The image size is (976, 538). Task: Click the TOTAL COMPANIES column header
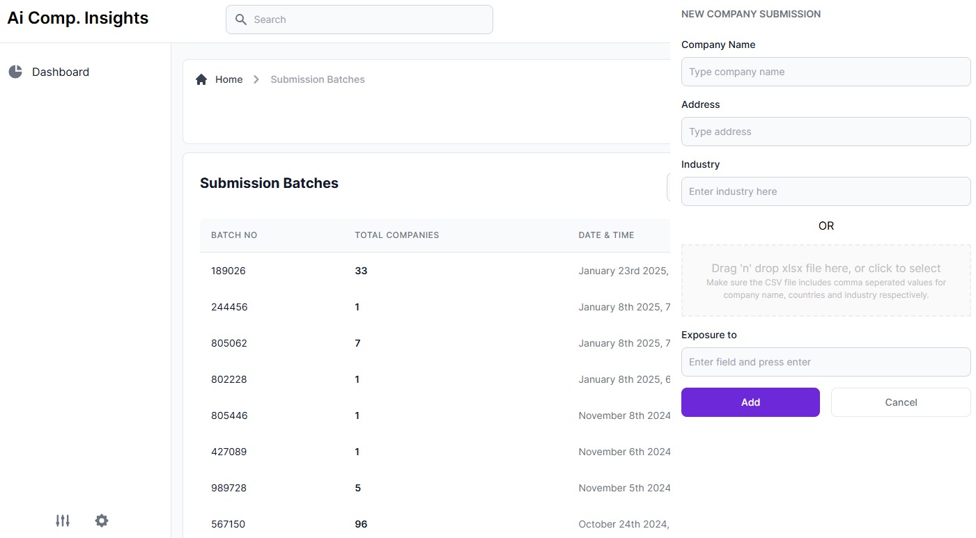point(397,235)
